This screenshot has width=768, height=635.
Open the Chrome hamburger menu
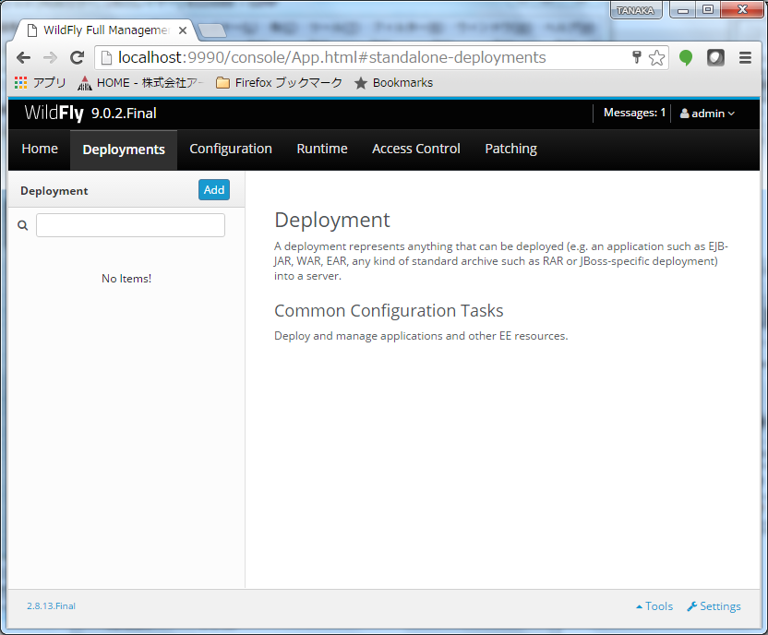coord(745,58)
